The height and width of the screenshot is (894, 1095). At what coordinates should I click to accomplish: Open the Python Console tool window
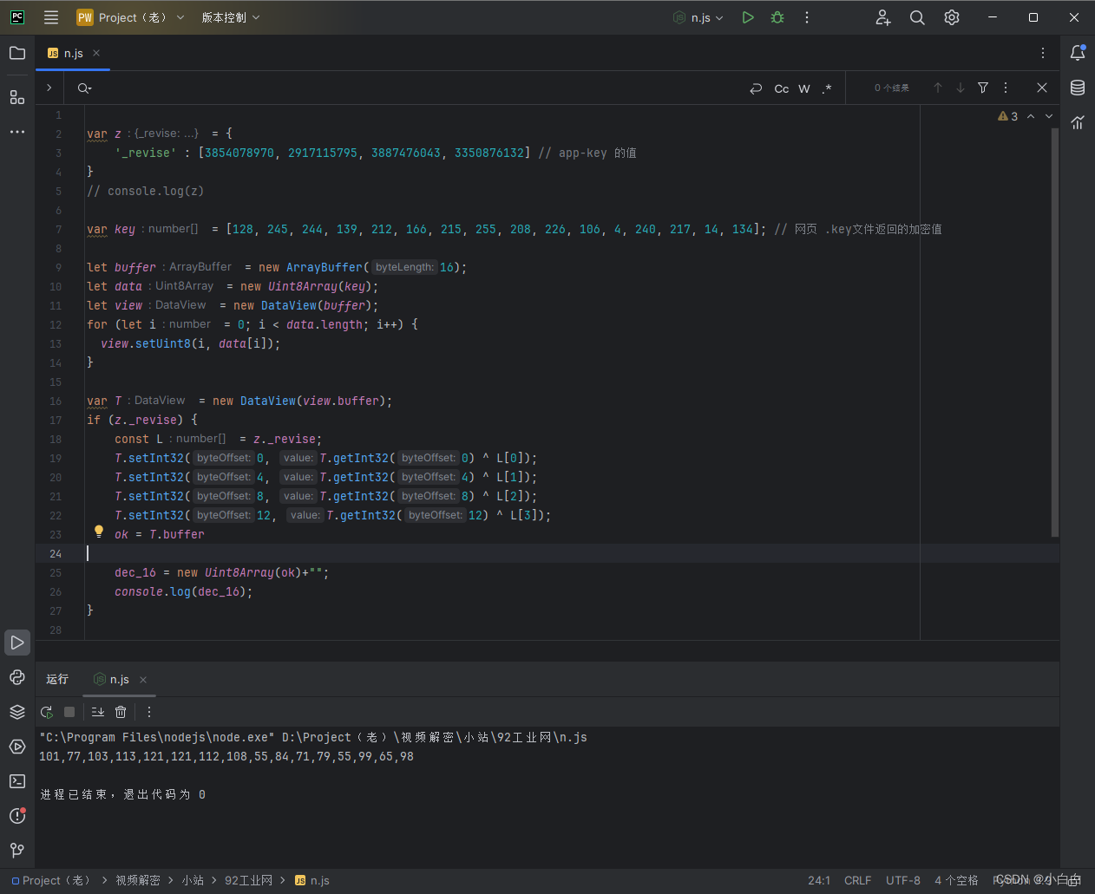point(17,677)
